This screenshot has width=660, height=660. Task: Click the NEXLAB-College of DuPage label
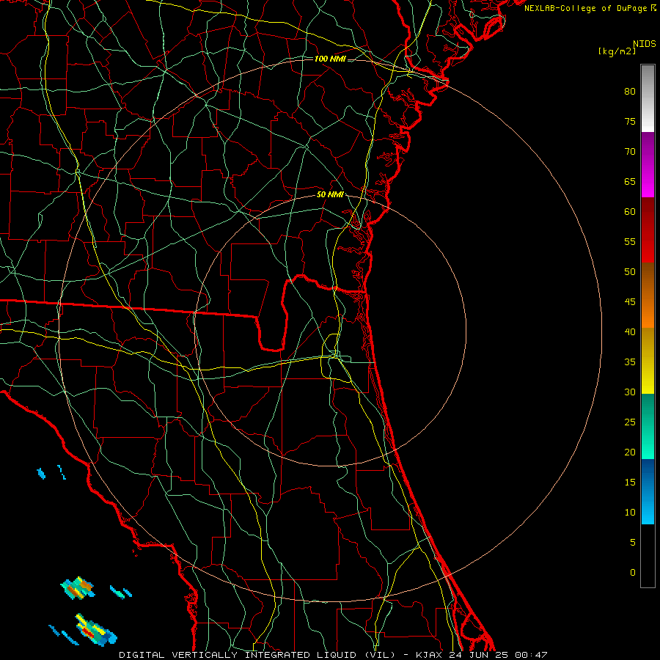(585, 8)
